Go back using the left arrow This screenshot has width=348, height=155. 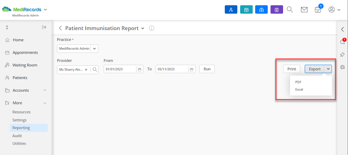coord(60,28)
